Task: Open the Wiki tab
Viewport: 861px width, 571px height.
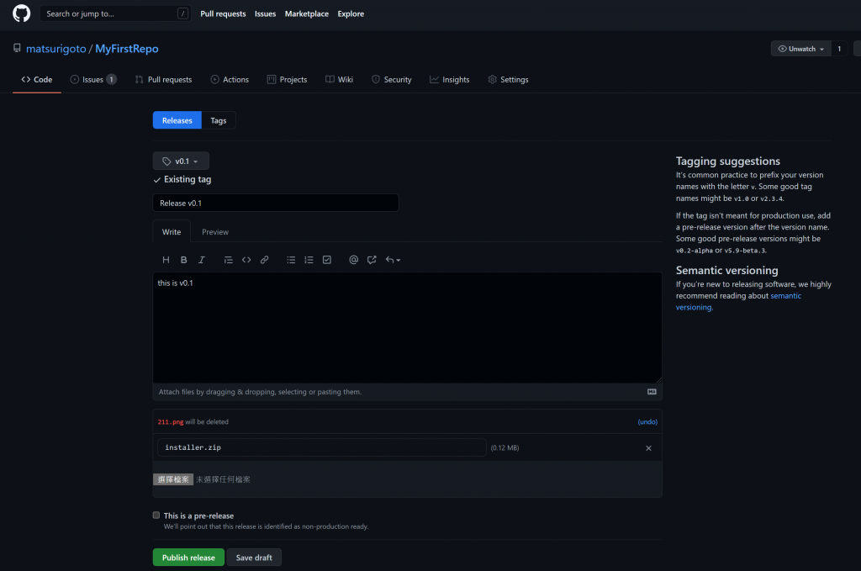Action: pos(340,80)
